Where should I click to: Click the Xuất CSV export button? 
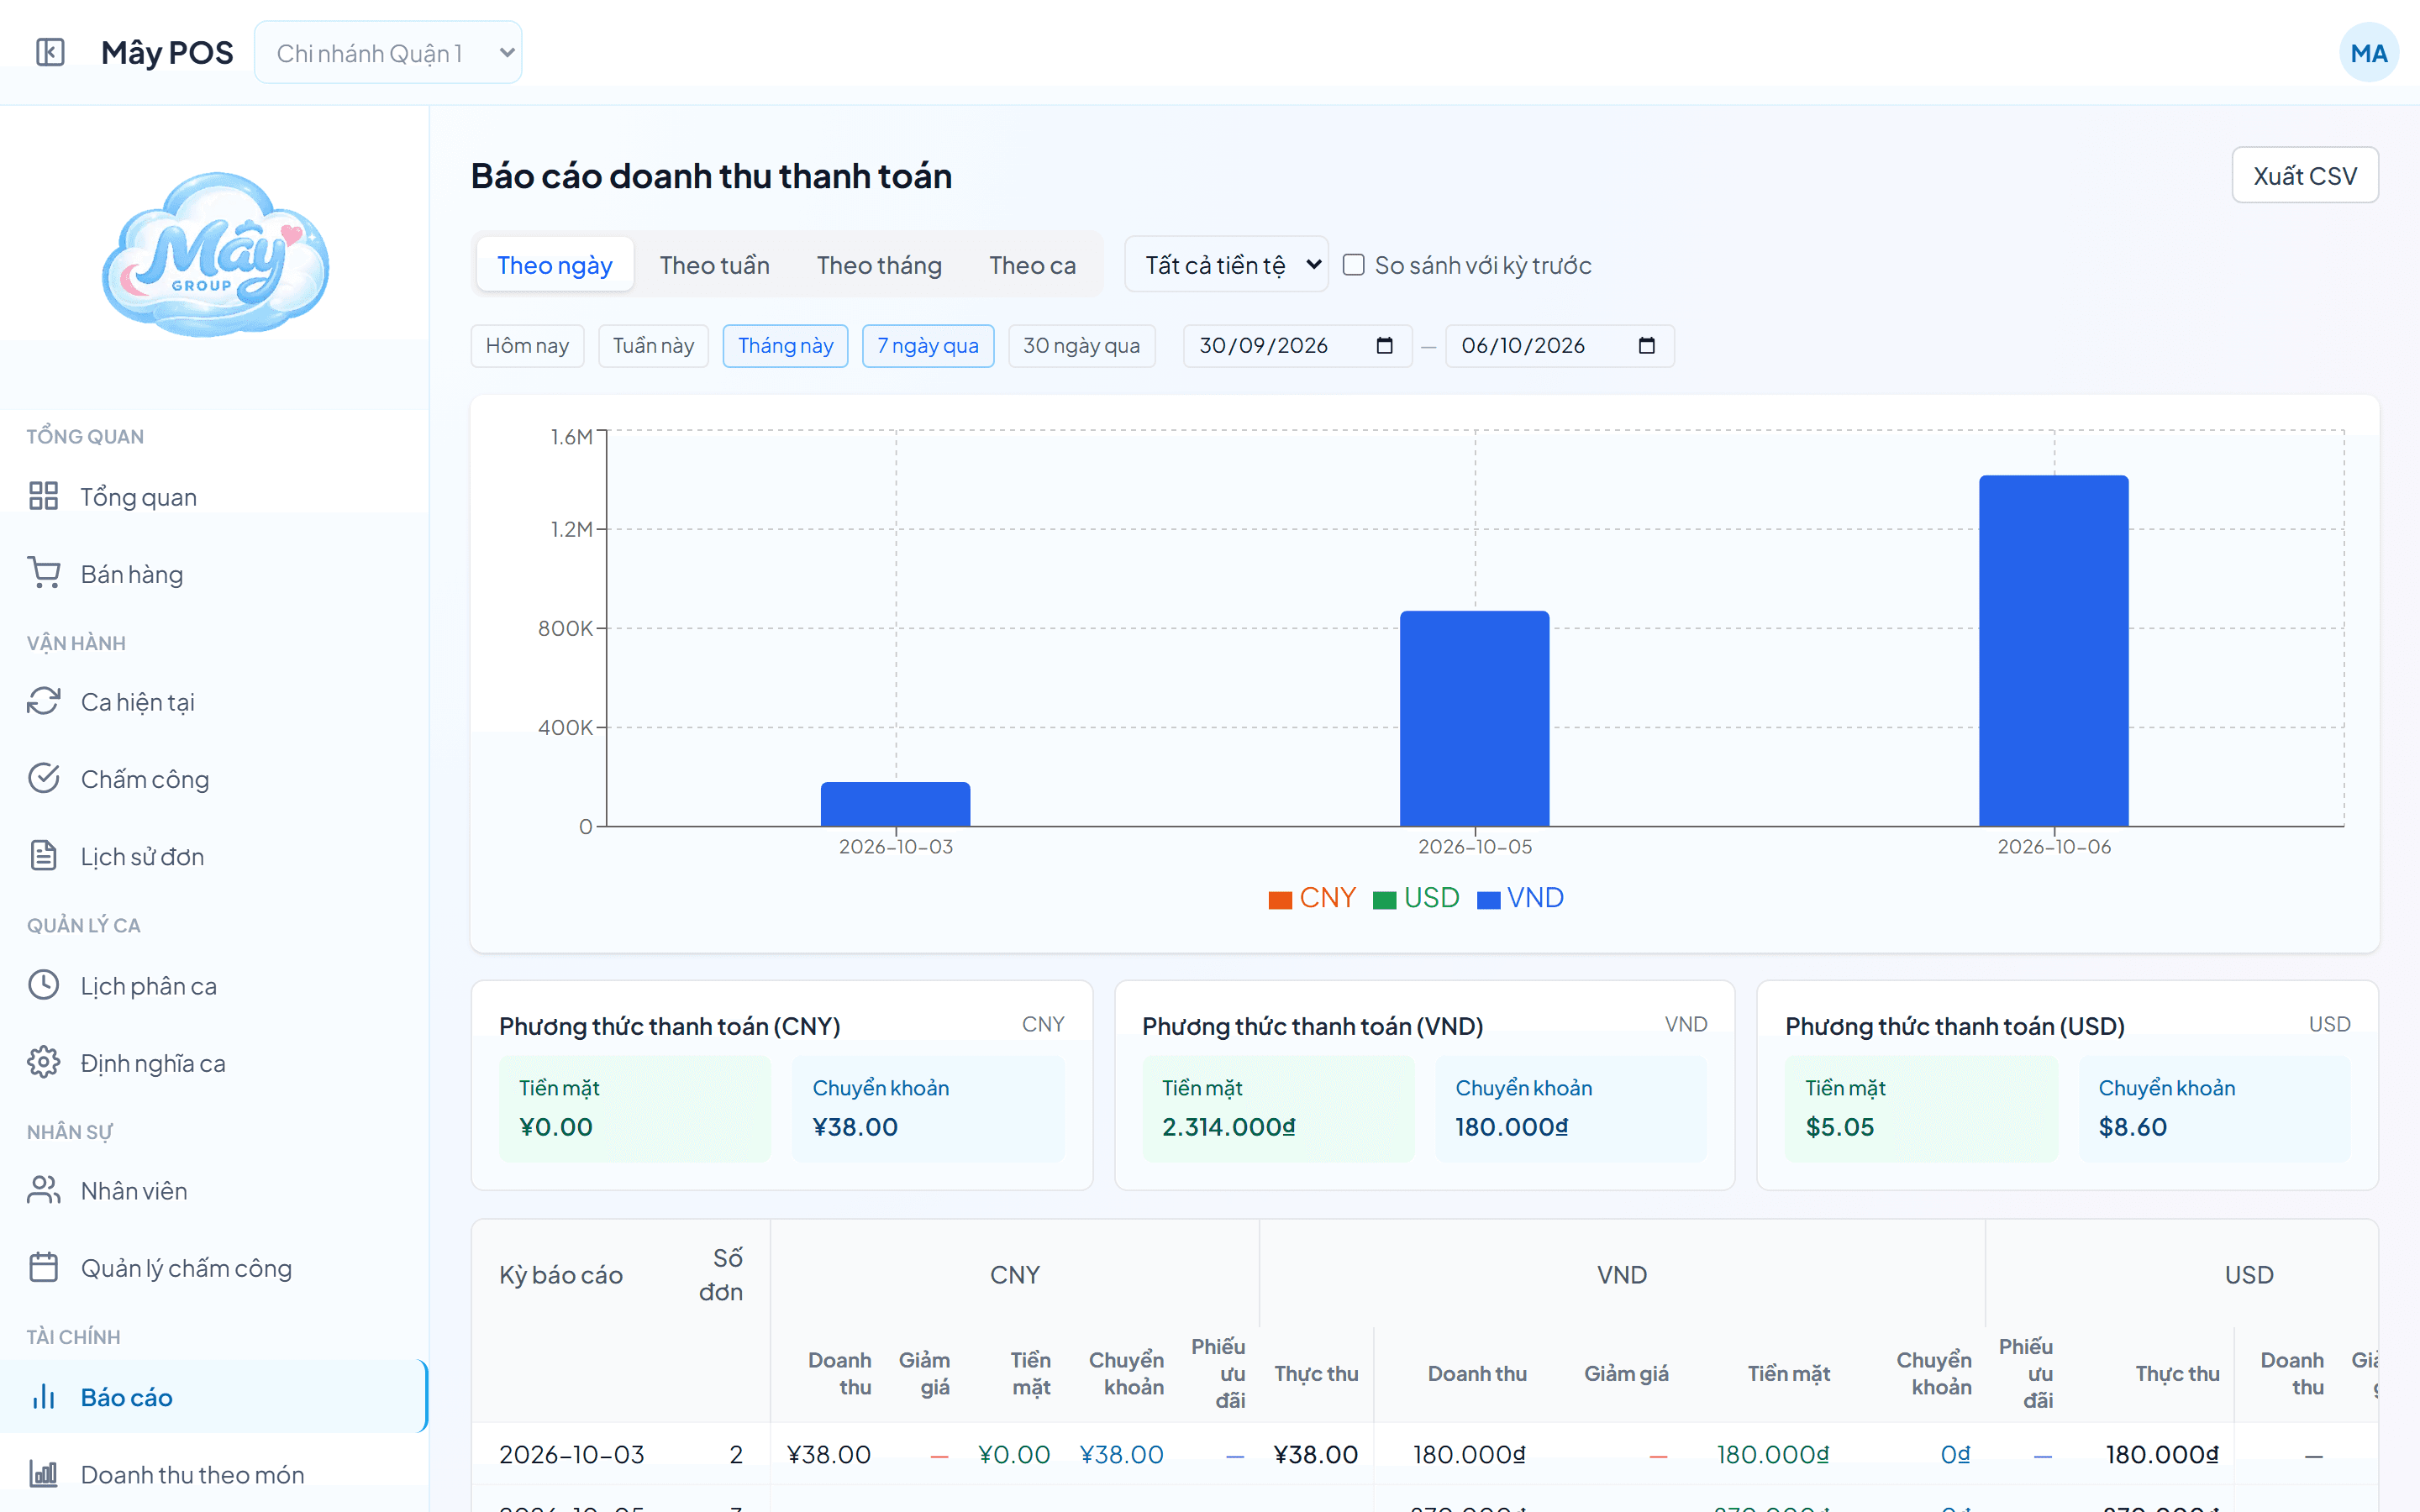[x=2305, y=176]
